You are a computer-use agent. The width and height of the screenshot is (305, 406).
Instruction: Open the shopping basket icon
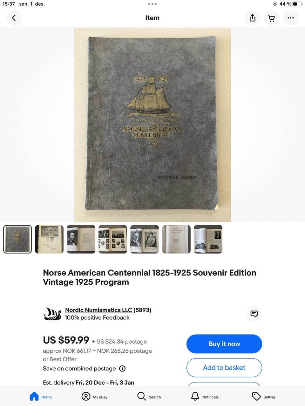(271, 18)
